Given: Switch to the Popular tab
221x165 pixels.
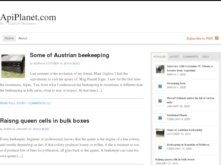Looking at the screenshot, I should (x=160, y=57).
